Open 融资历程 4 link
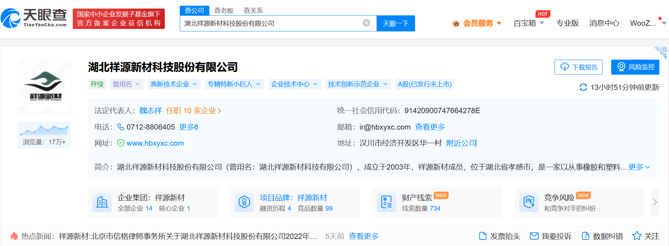This screenshot has width=669, height=246. point(275,209)
